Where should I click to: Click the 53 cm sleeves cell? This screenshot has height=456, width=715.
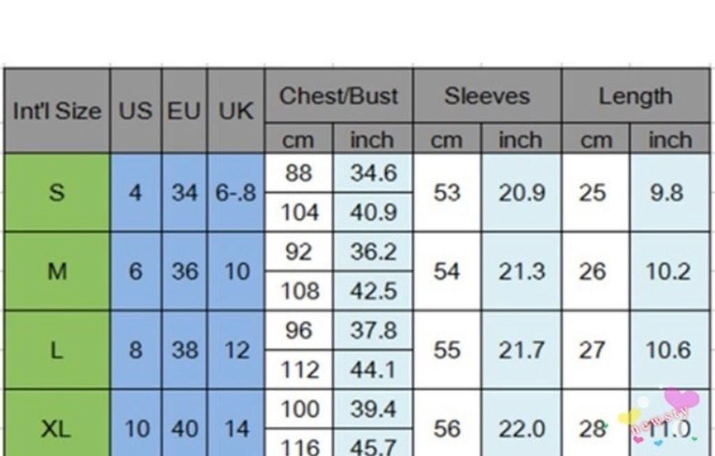pyautogui.click(x=447, y=192)
